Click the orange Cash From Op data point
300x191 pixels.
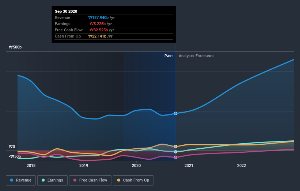pyautogui.click(x=176, y=147)
